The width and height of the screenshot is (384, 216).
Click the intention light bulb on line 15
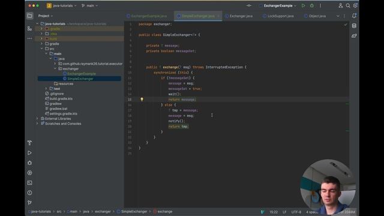pyautogui.click(x=142, y=100)
